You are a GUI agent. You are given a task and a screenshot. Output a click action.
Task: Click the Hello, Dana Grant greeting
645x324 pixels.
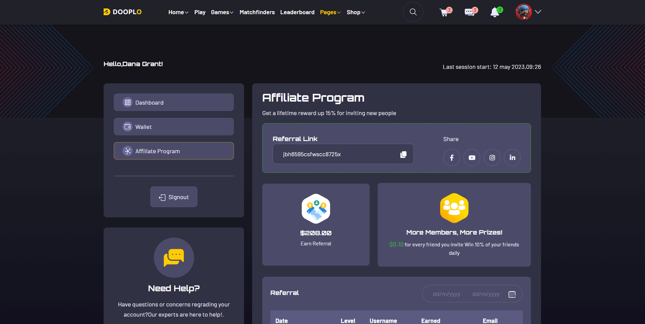point(133,64)
